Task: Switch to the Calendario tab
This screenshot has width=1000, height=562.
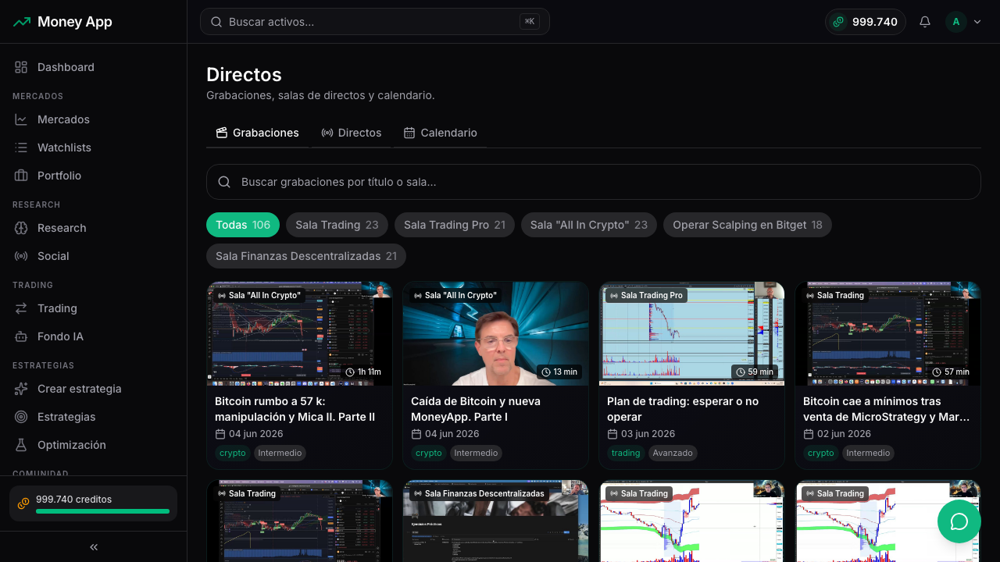Action: (441, 133)
